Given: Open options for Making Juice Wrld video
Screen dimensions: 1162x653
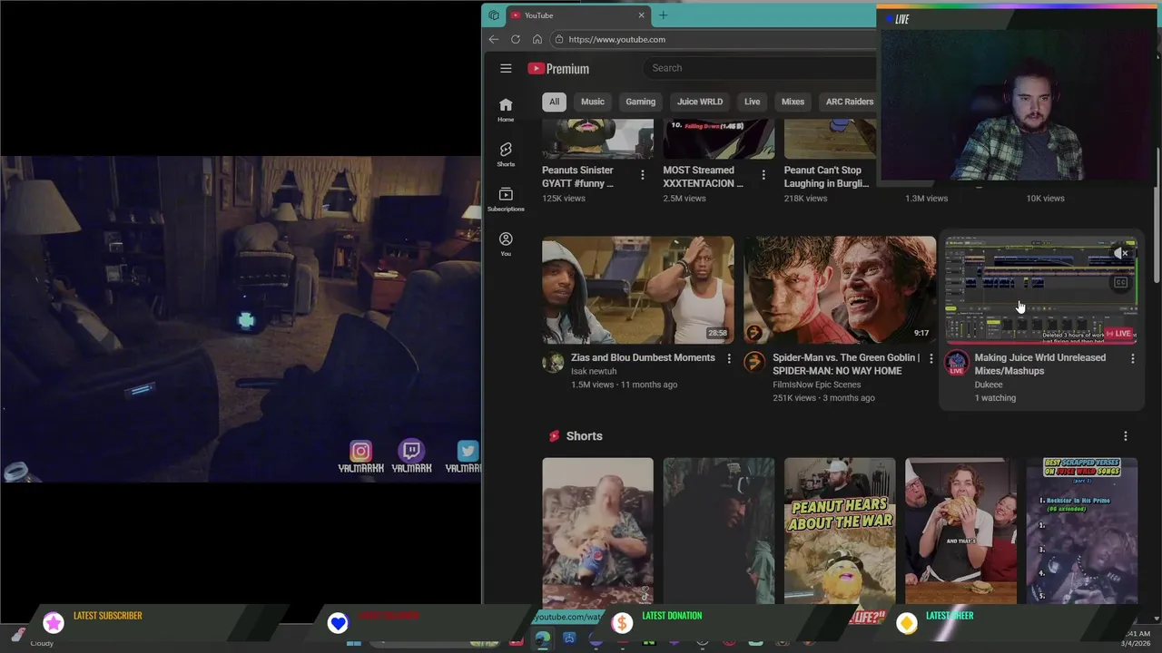Looking at the screenshot, I should coord(1132,359).
